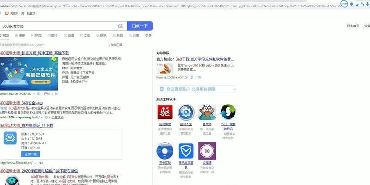Open the 显卡驱动 text link
Image resolution: width=370 pixels, height=185 pixels.
pos(165,163)
